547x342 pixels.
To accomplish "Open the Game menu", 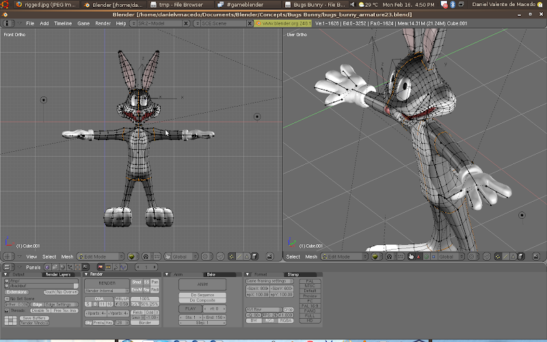I will 83,23.
